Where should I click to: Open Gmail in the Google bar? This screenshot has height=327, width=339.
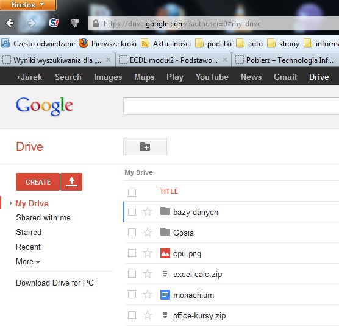tap(285, 77)
